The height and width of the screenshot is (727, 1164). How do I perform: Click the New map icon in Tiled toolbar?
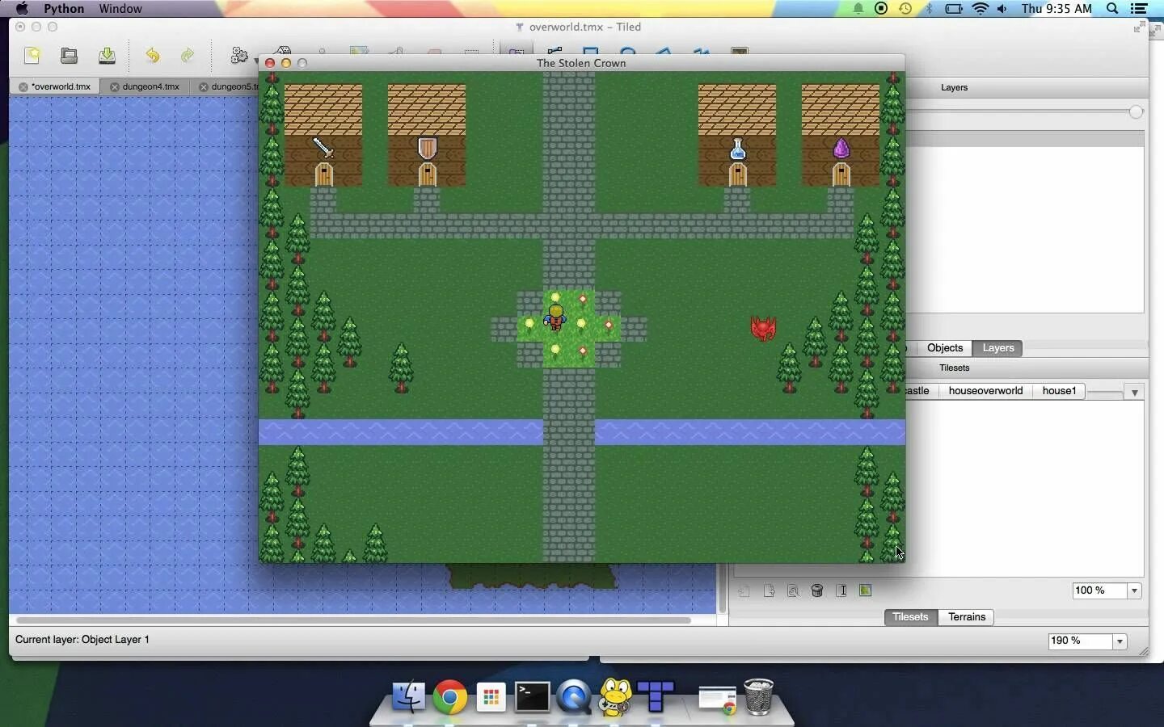tap(32, 55)
